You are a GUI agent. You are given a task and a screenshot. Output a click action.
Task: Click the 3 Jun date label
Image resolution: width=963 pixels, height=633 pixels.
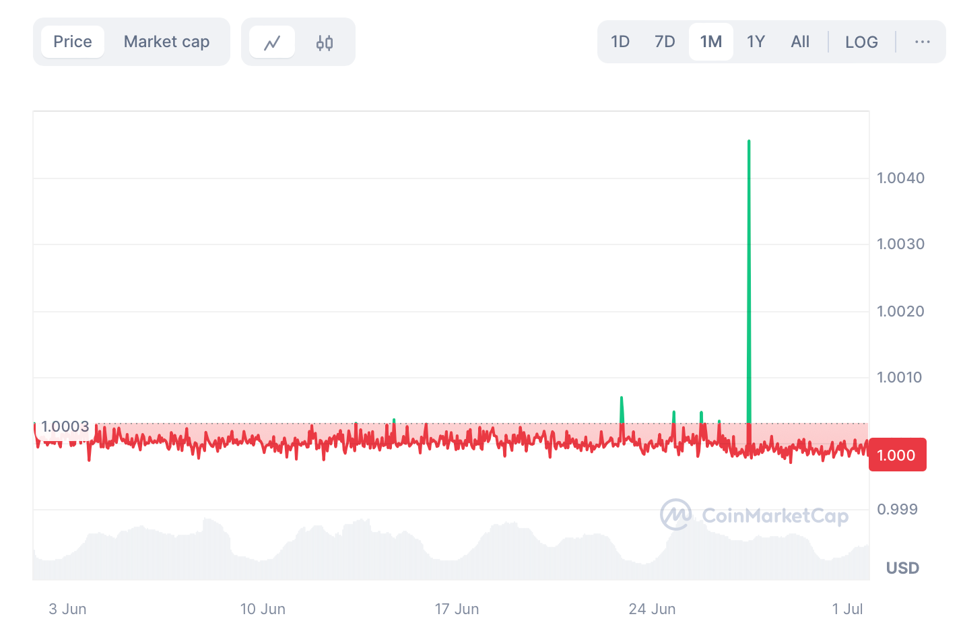point(67,609)
